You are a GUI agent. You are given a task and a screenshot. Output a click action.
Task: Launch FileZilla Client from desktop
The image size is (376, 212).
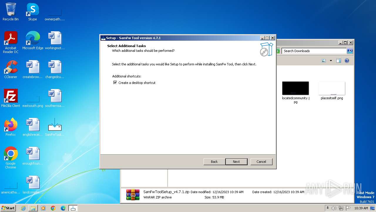pyautogui.click(x=11, y=98)
